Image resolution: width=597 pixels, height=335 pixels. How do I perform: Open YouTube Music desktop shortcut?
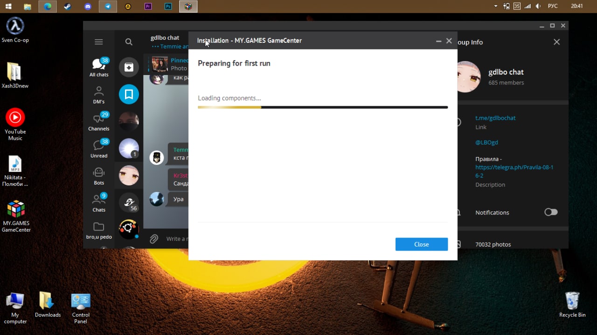point(15,124)
